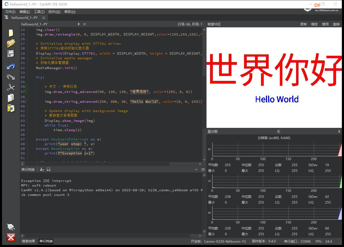The height and width of the screenshot is (247, 344).
Task: Open the 工具 (Tools) menu
Action: [39, 11]
